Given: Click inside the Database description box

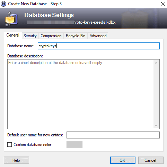Looking at the screenshot, I should (x=80, y=94).
